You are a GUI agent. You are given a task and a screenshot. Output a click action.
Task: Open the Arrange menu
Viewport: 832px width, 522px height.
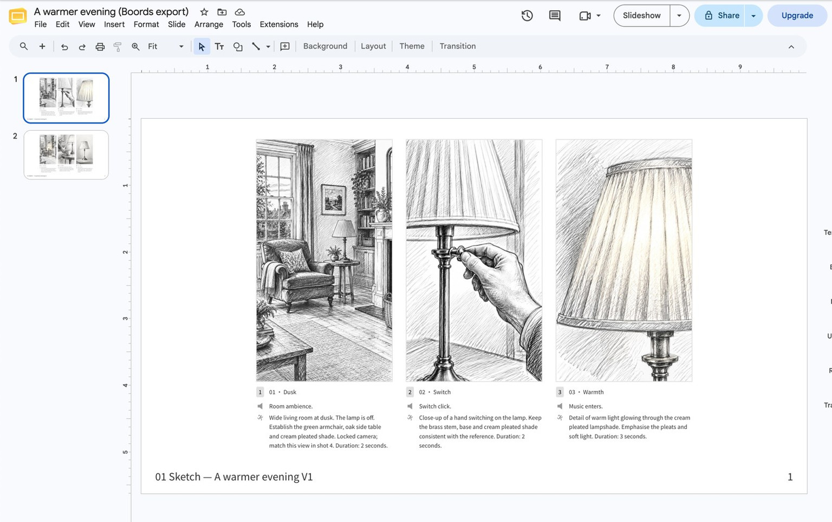point(209,24)
